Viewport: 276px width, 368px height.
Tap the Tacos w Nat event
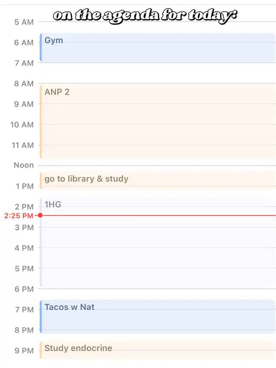[157, 317]
